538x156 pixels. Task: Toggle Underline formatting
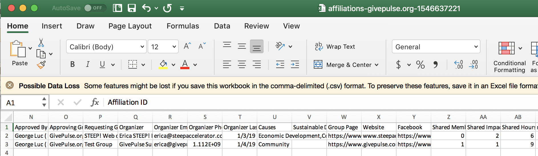(x=102, y=64)
